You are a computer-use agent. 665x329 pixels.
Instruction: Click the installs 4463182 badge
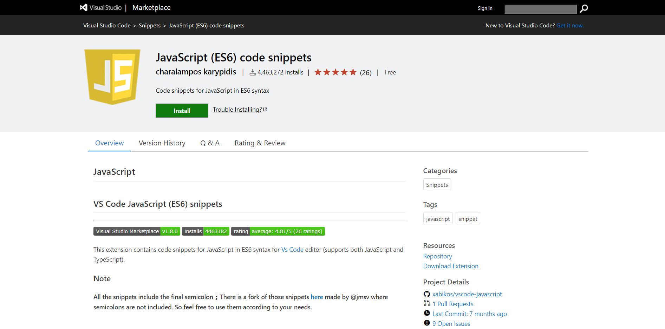coord(206,231)
